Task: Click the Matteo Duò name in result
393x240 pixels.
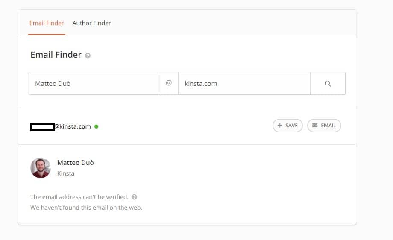Action: pos(76,163)
